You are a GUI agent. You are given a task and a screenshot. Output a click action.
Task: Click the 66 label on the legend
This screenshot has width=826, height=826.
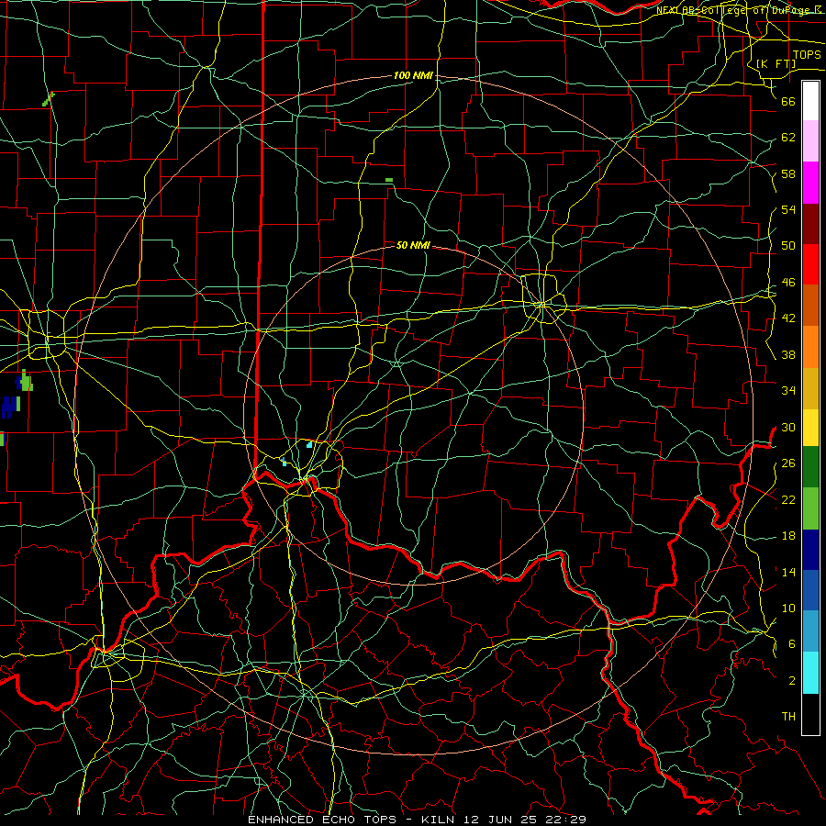(x=788, y=101)
